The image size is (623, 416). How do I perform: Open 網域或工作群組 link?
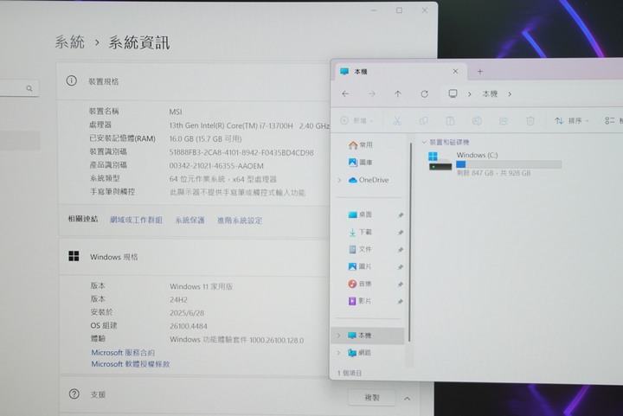pyautogui.click(x=137, y=220)
